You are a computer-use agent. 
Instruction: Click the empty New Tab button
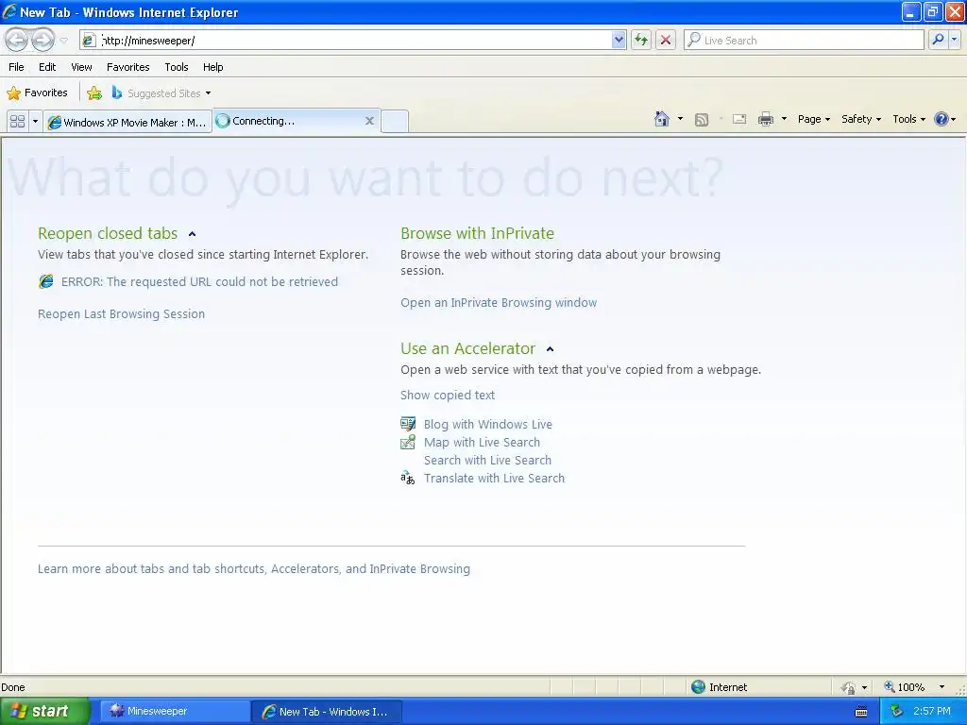395,121
